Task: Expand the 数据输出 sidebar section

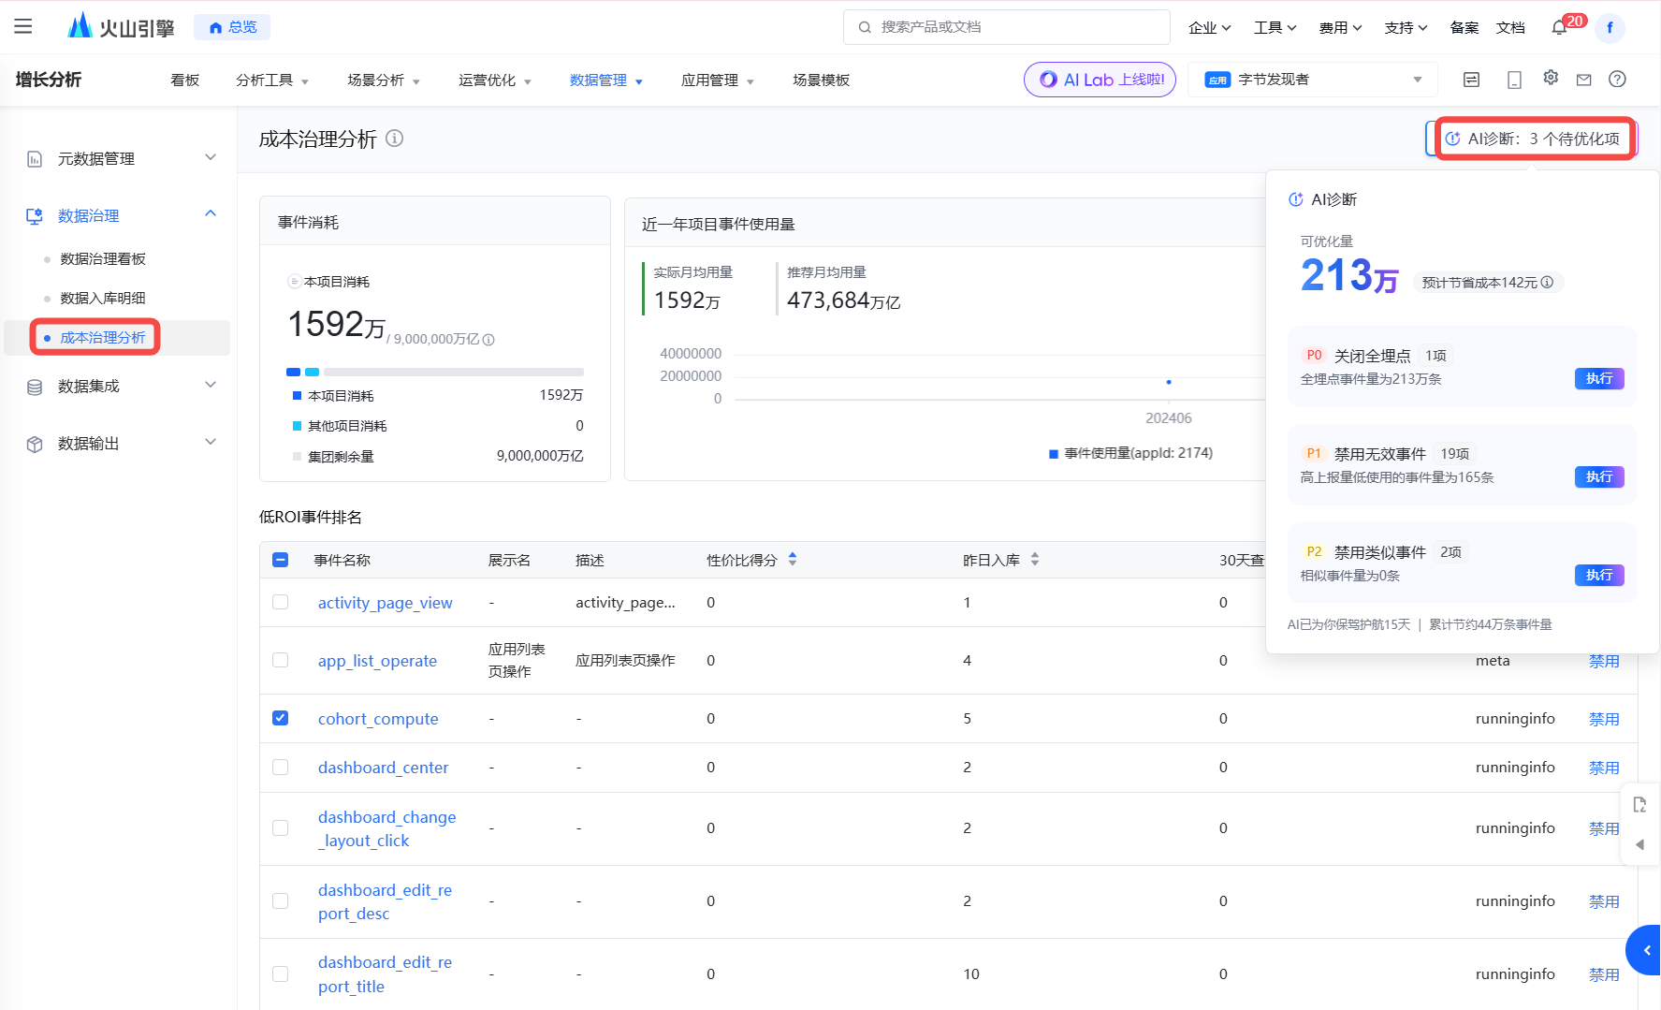Action: tap(211, 442)
